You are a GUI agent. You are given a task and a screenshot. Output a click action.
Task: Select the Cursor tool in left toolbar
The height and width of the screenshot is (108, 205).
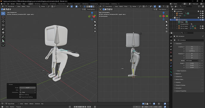pyautogui.click(x=3, y=17)
